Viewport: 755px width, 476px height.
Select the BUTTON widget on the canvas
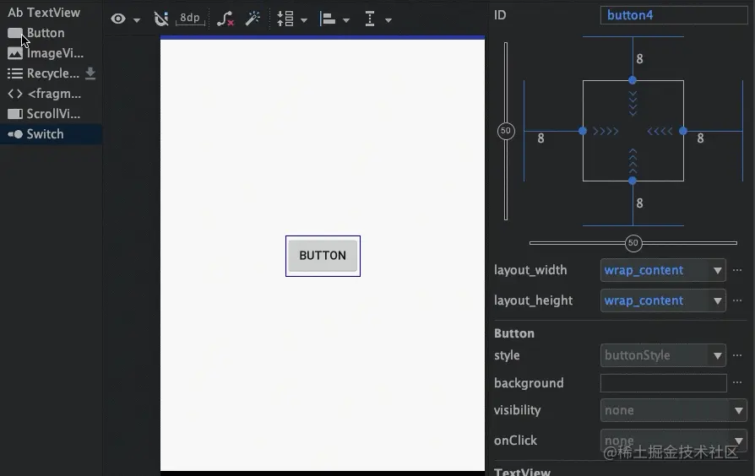click(323, 256)
